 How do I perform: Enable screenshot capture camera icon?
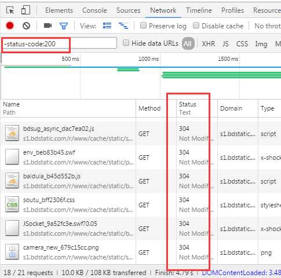point(48,25)
